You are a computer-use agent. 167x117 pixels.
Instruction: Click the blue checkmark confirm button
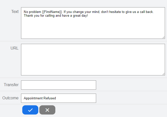pyautogui.click(x=30, y=110)
